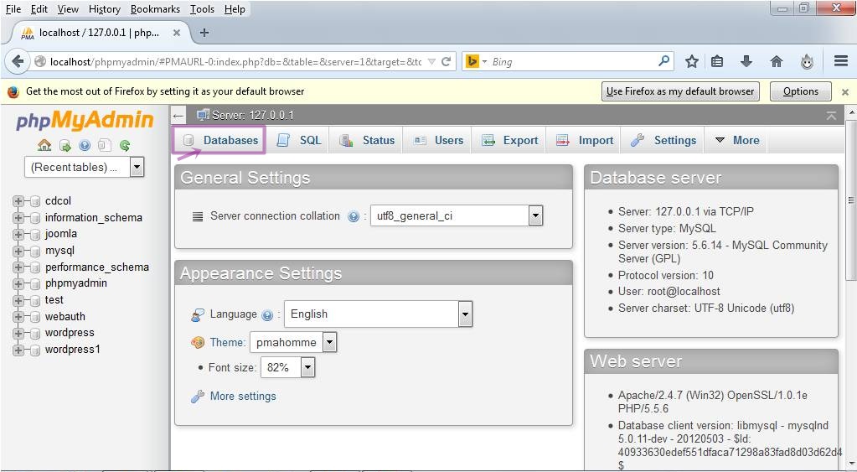Click the Bing search input field
The image size is (857, 472).
tap(574, 61)
